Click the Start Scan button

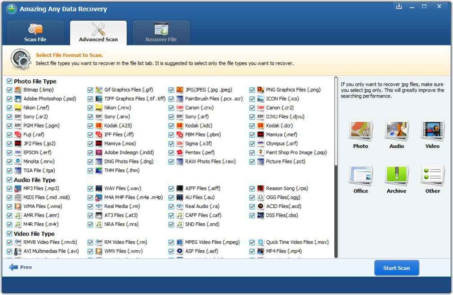(396, 268)
